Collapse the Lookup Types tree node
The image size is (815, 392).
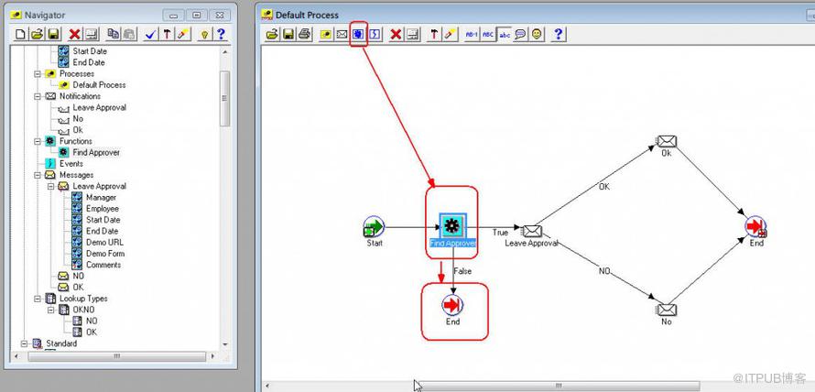(38, 299)
